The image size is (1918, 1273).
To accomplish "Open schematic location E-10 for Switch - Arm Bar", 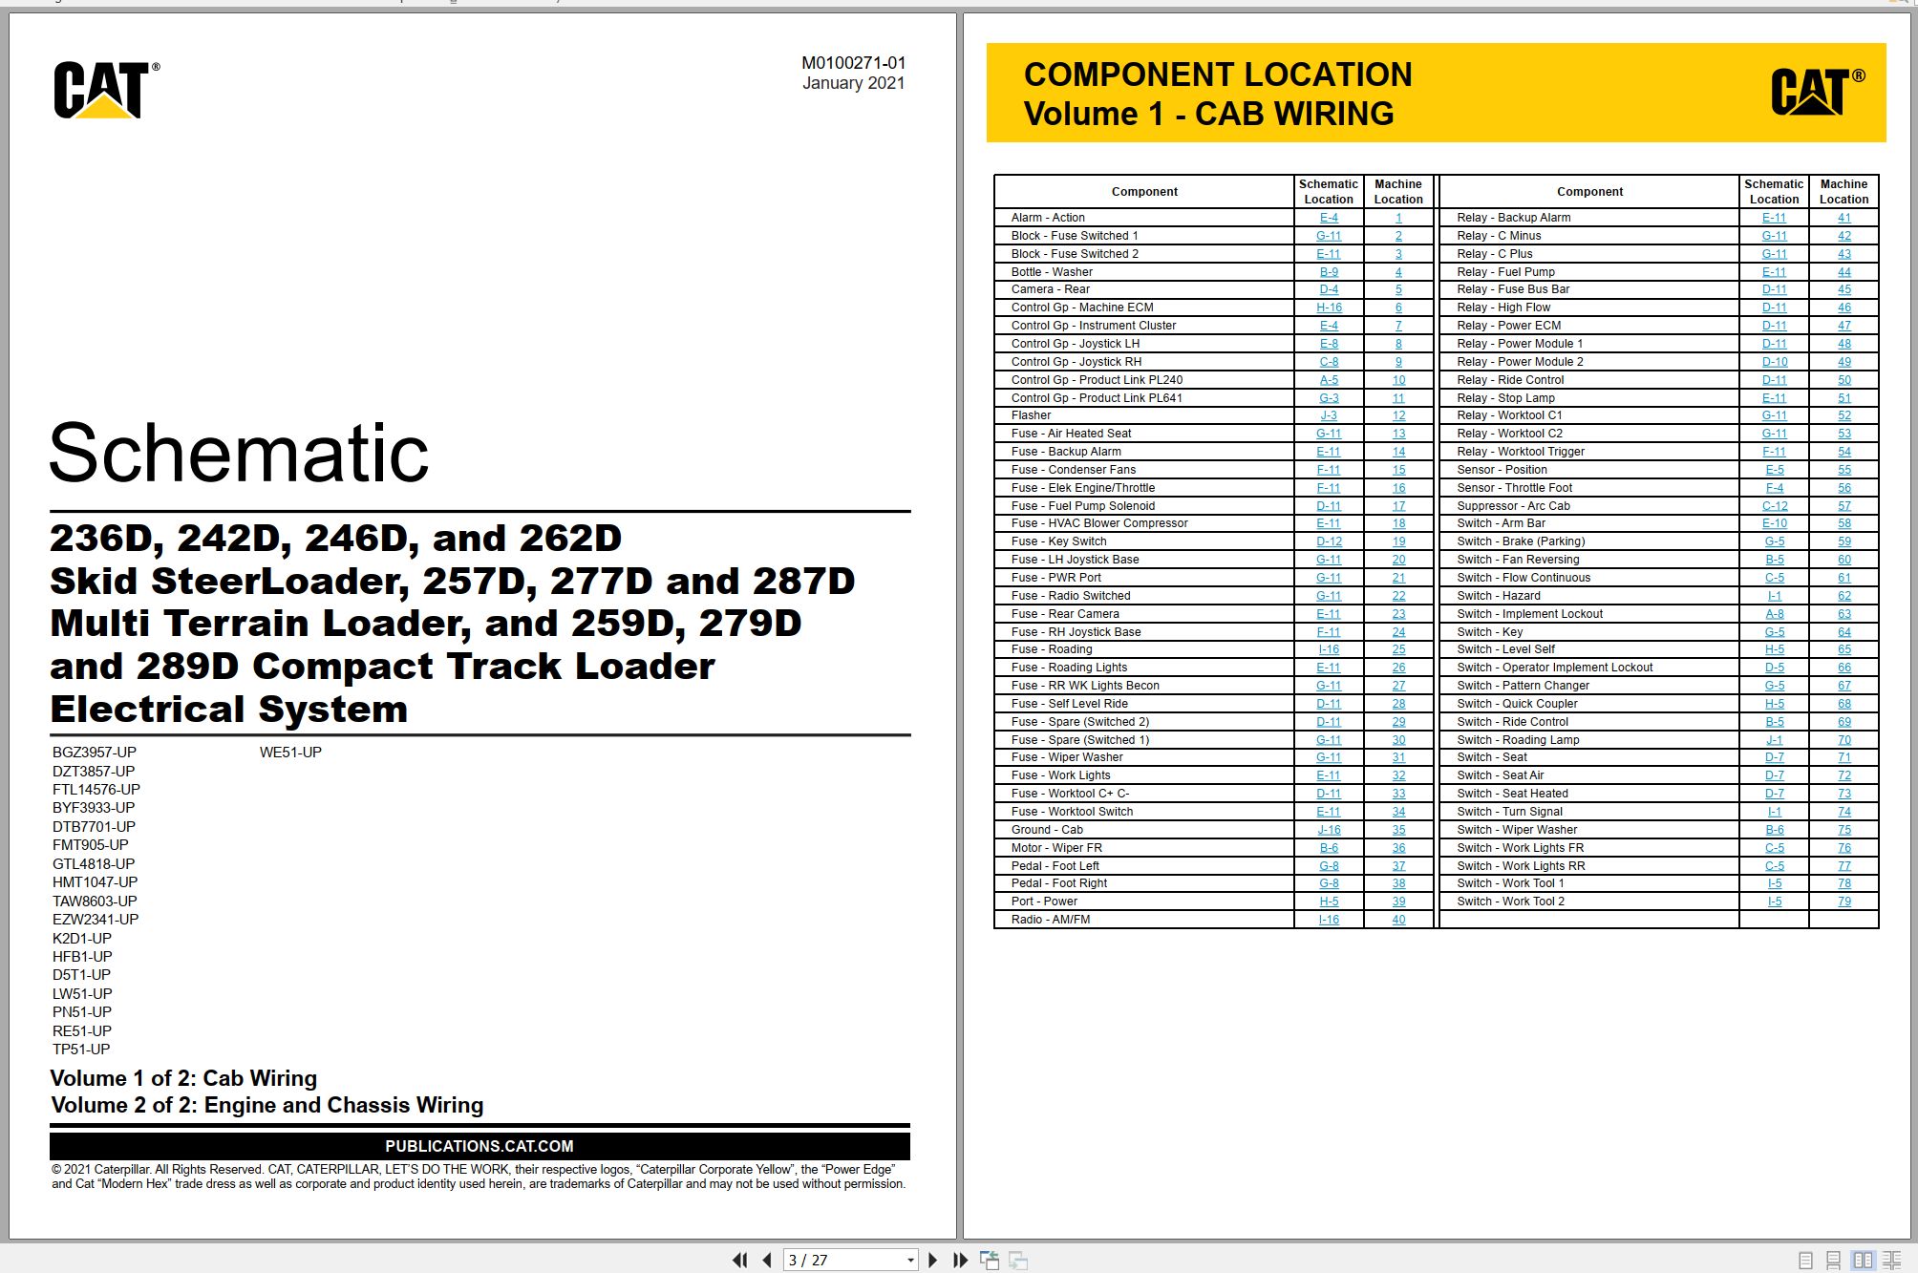I will (1775, 523).
